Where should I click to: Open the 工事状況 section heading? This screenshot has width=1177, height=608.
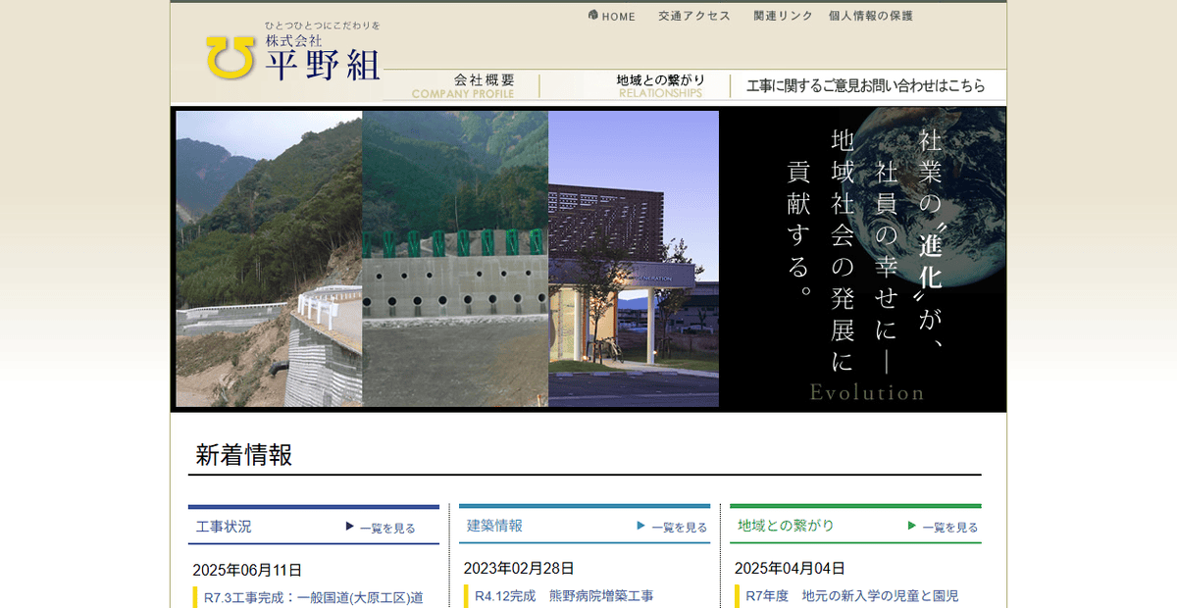pyautogui.click(x=224, y=527)
